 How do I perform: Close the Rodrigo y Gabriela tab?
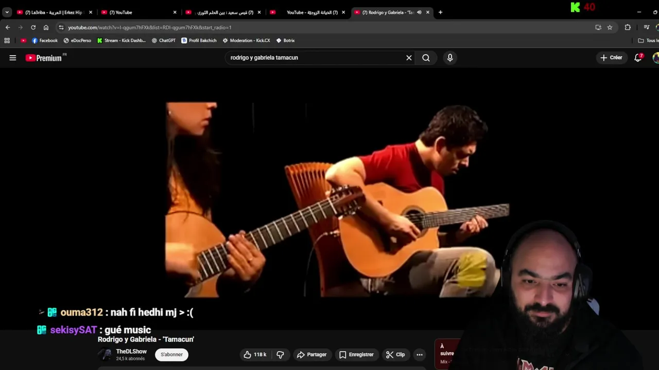(428, 12)
